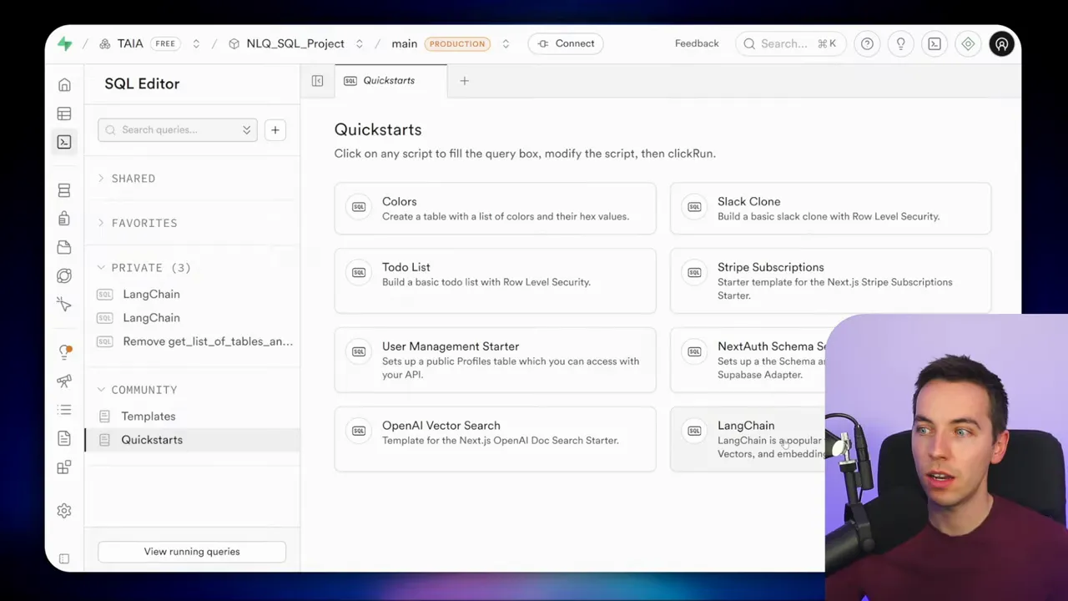Open the Database icon in the sidebar
The image size is (1068, 601).
click(x=64, y=190)
